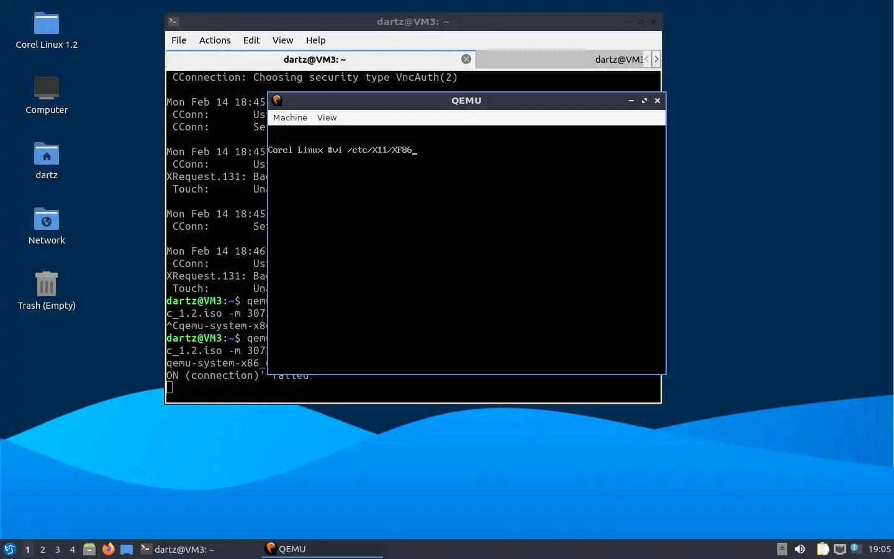Open the Computer desktop icon
The image size is (894, 559).
[47, 95]
